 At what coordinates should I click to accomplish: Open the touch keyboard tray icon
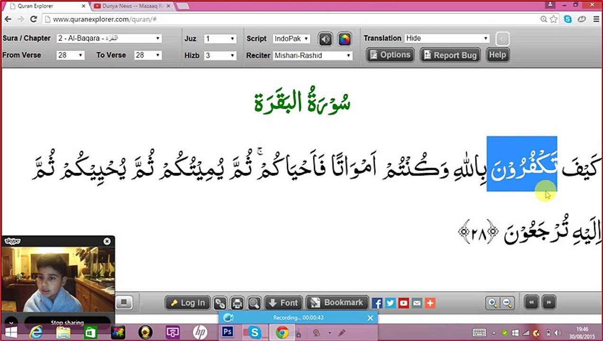tap(479, 332)
